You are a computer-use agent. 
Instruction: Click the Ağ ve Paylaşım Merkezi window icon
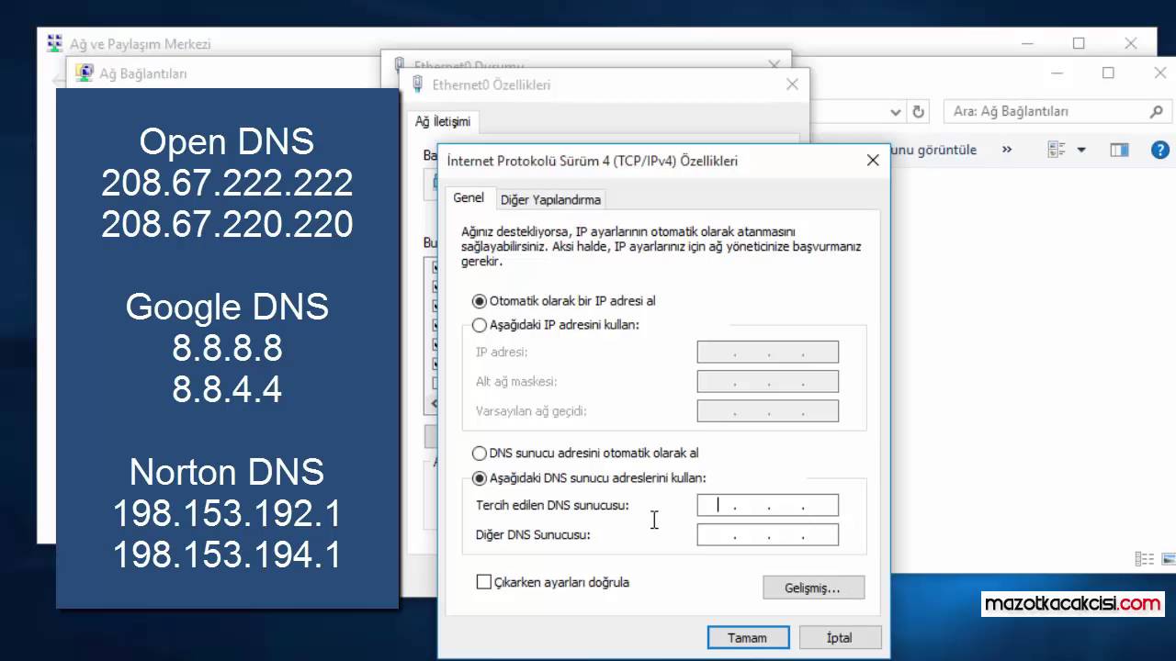54,43
